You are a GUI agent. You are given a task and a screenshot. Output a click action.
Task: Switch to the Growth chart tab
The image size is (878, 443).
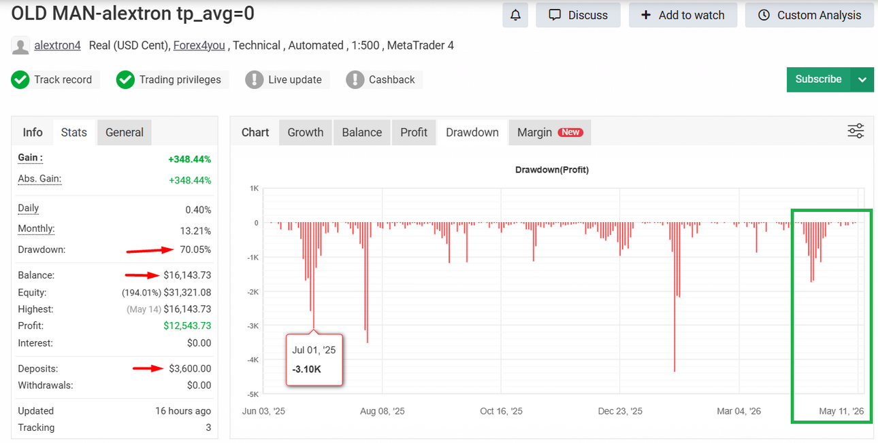(x=305, y=132)
